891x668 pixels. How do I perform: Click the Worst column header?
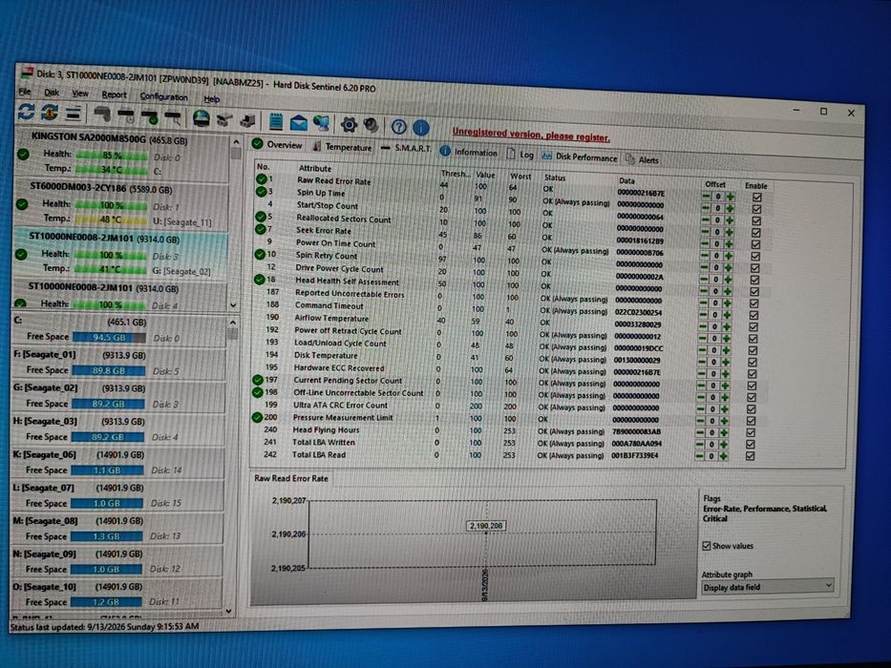(520, 177)
